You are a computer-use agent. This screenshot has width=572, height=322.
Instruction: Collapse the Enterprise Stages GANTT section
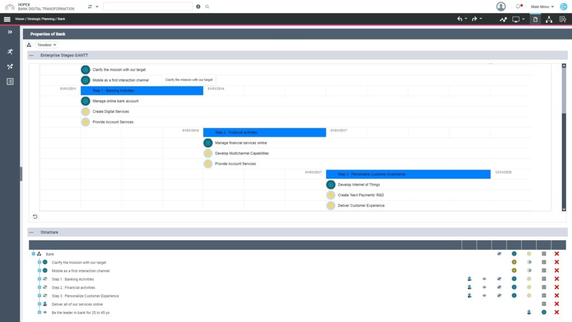pos(32,54)
